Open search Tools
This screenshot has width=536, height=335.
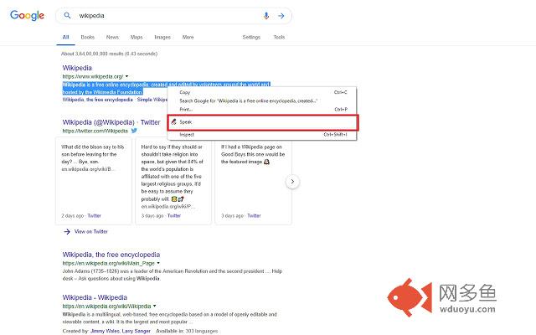point(279,37)
